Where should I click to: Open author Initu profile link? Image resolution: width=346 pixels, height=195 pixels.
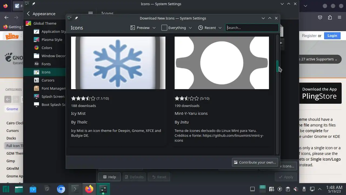184,122
